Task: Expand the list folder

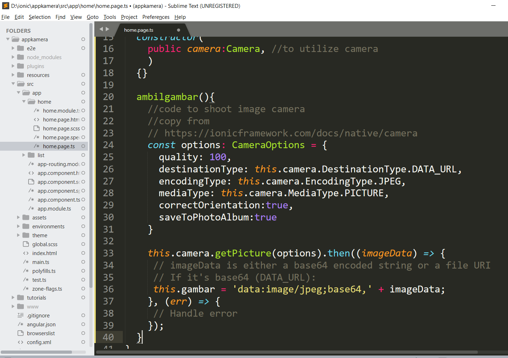Action: (x=24, y=155)
